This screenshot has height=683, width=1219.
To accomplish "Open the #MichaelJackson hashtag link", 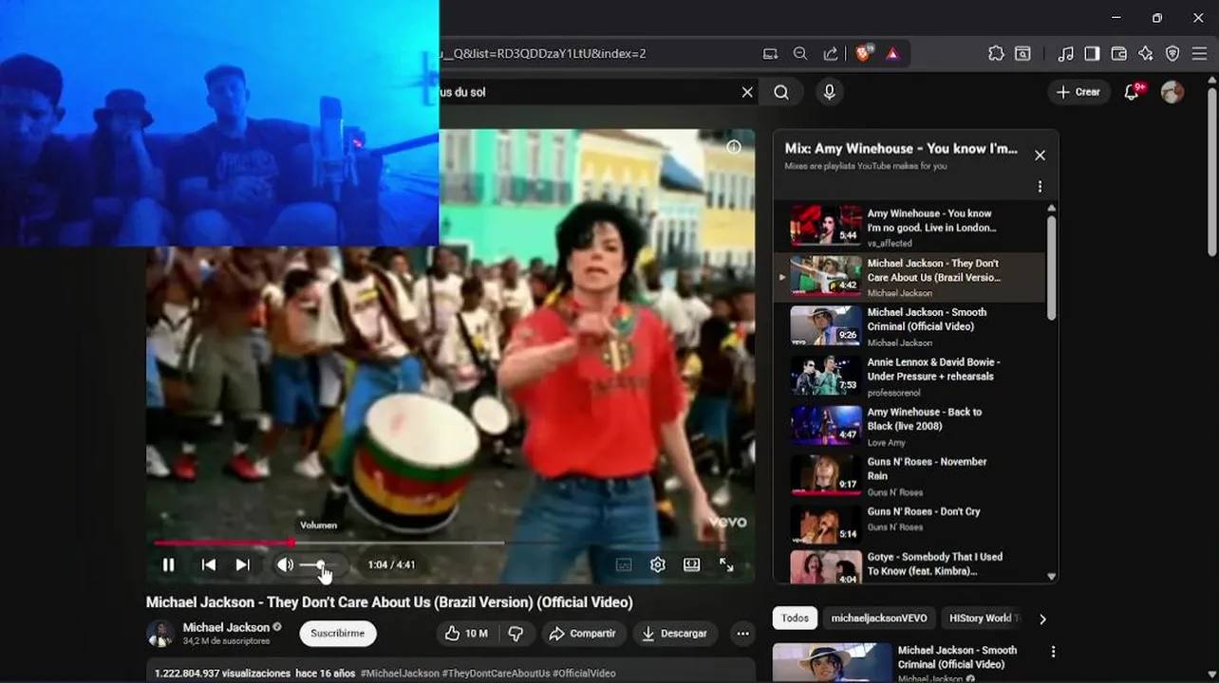I will click(x=400, y=674).
